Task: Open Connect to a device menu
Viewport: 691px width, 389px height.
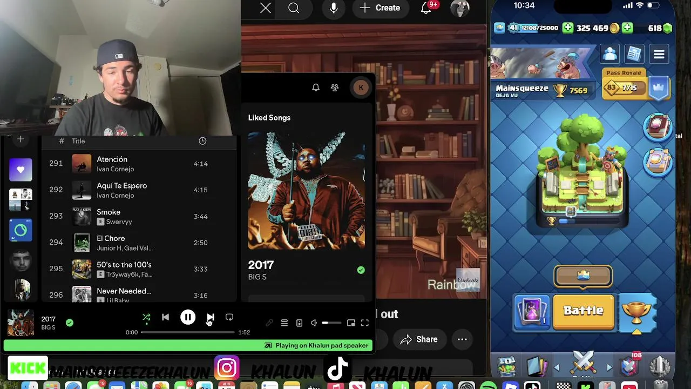Action: [x=299, y=323]
